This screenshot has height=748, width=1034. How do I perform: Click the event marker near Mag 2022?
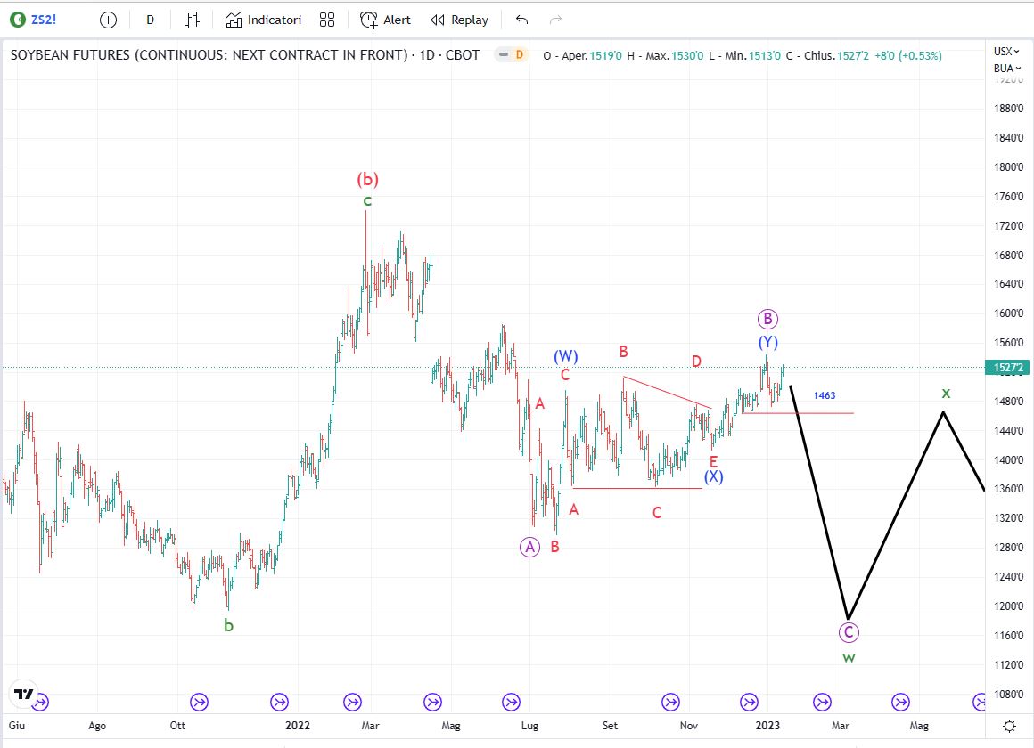pyautogui.click(x=432, y=703)
